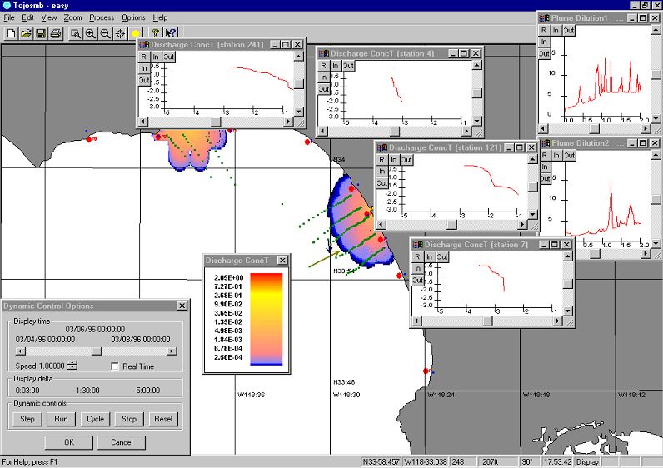Click the context help arrow icon

click(171, 33)
